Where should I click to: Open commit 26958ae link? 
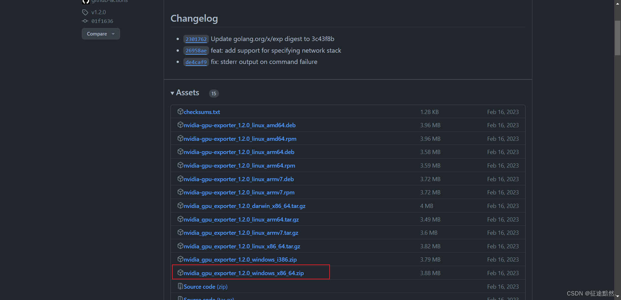pos(196,51)
